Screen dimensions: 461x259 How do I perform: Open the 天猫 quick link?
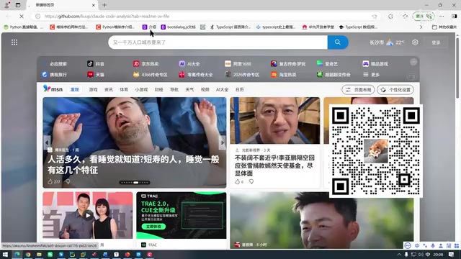point(96,75)
